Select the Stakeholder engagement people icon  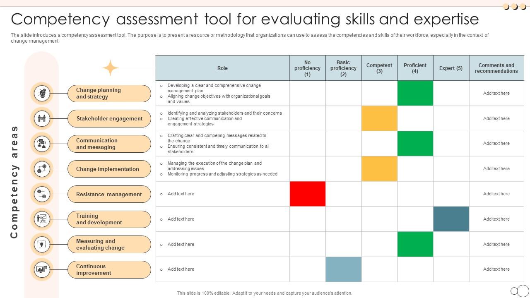[x=42, y=119]
